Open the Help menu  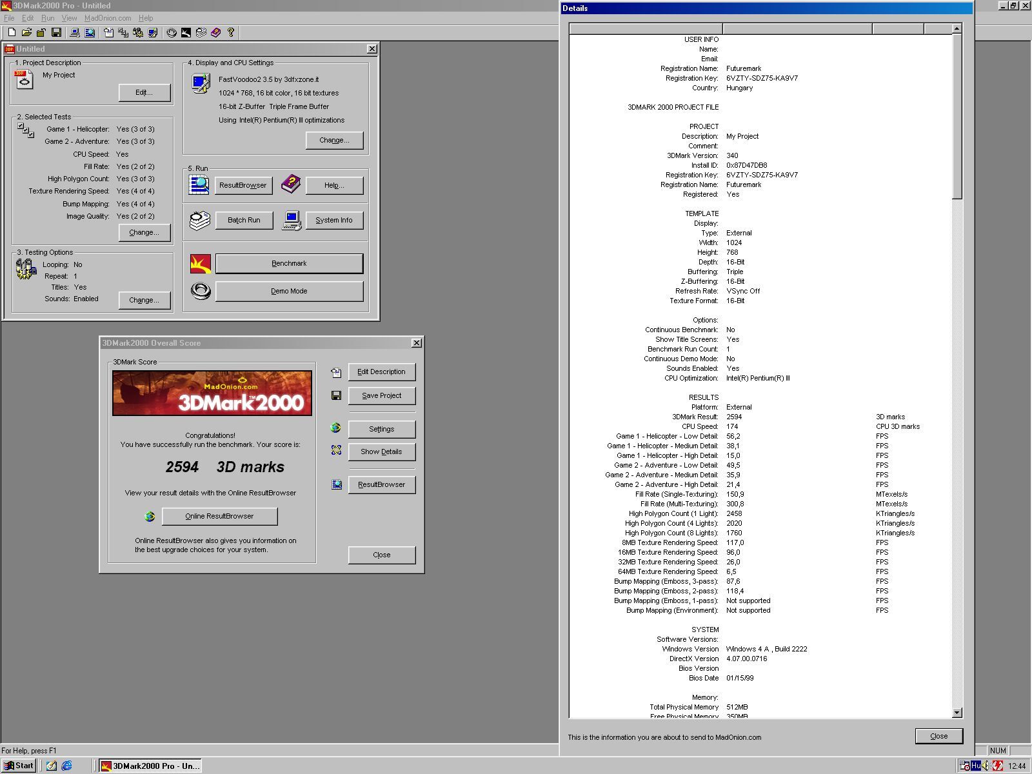point(146,18)
